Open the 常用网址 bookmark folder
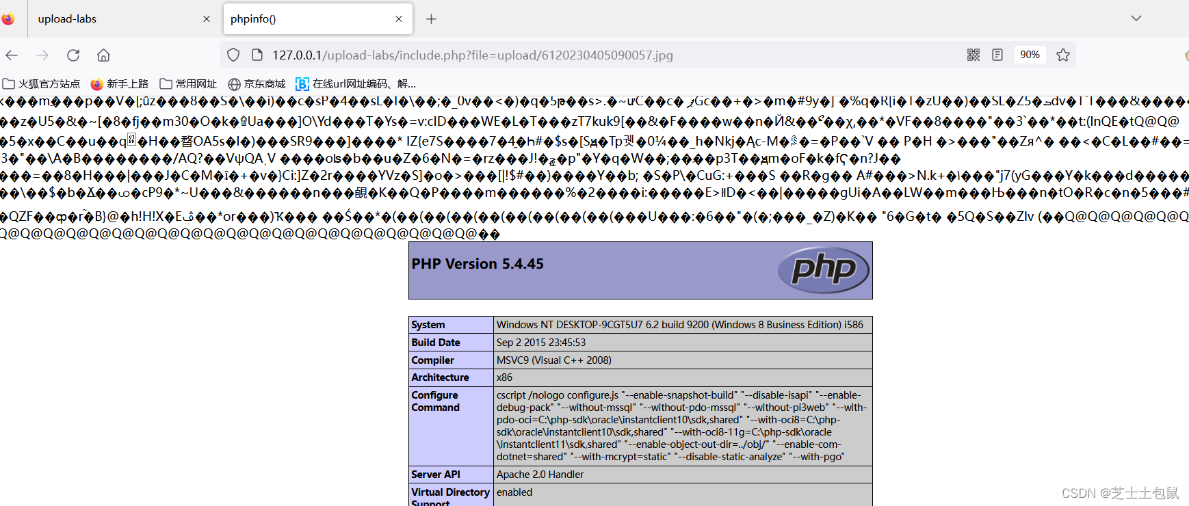The image size is (1189, 506). pyautogui.click(x=188, y=84)
